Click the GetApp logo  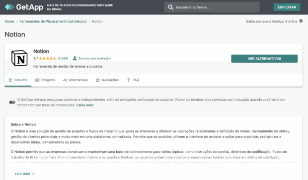tap(24, 7)
